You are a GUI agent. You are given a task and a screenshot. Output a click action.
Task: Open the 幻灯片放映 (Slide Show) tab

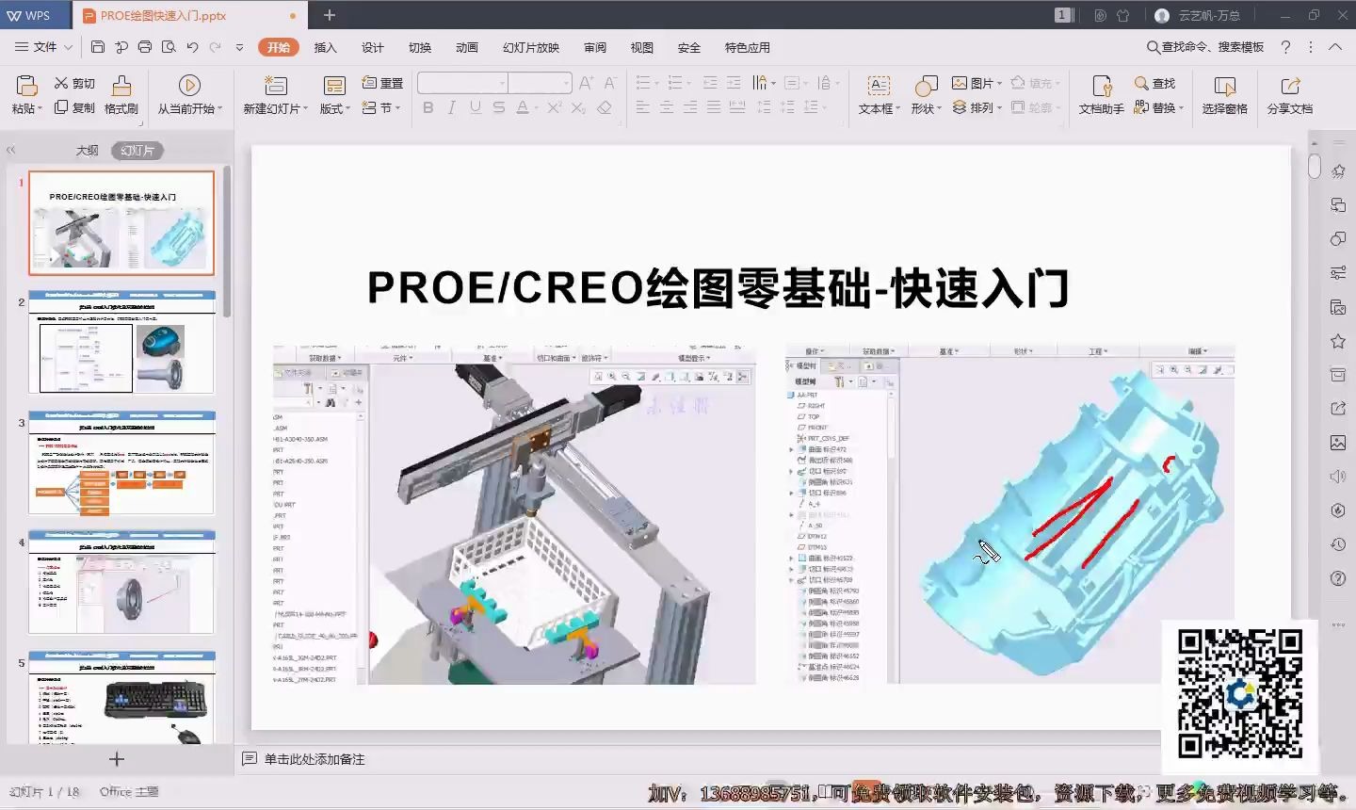pyautogui.click(x=531, y=47)
